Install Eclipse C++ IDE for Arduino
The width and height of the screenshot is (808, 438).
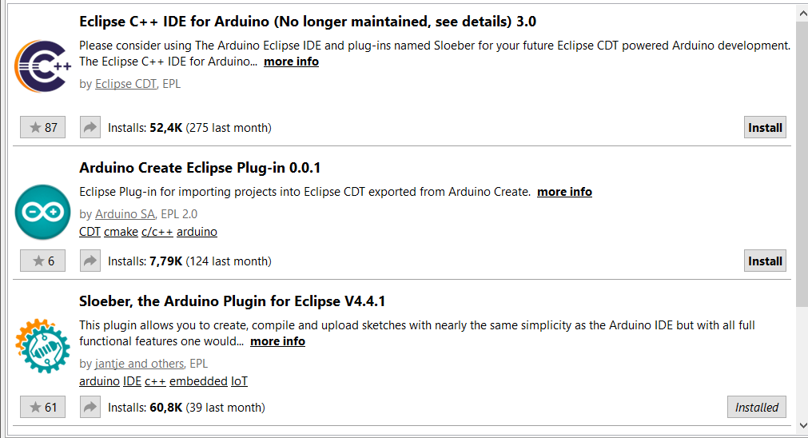pyautogui.click(x=765, y=127)
